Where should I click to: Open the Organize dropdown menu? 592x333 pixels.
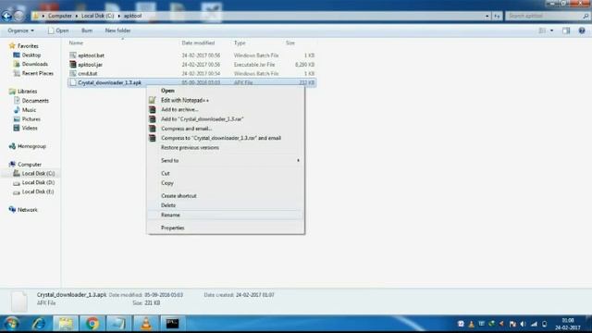click(20, 31)
